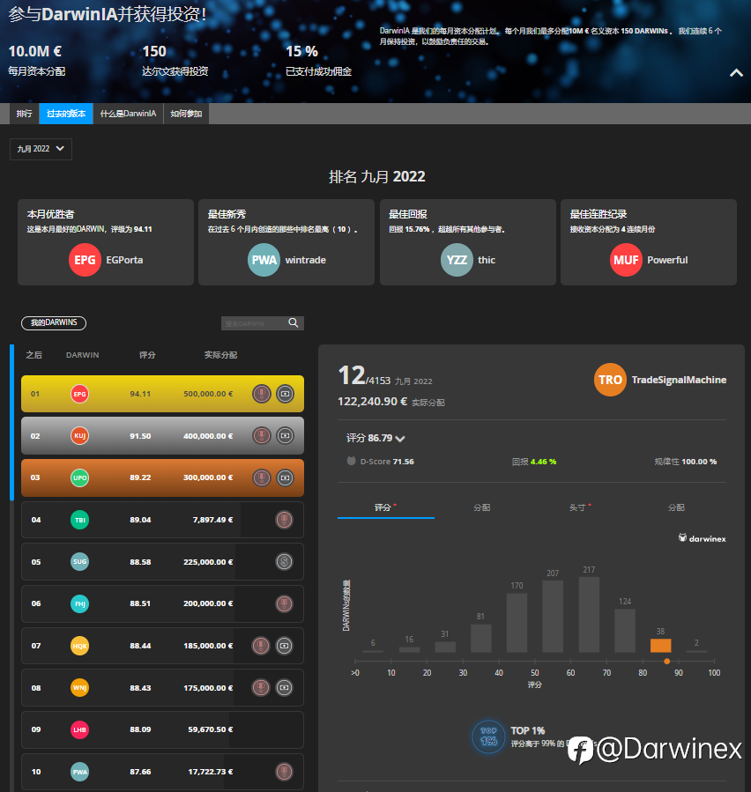This screenshot has height=792, width=751.
Task: Collapse the DarwinIA banner with the up chevron
Action: click(736, 73)
